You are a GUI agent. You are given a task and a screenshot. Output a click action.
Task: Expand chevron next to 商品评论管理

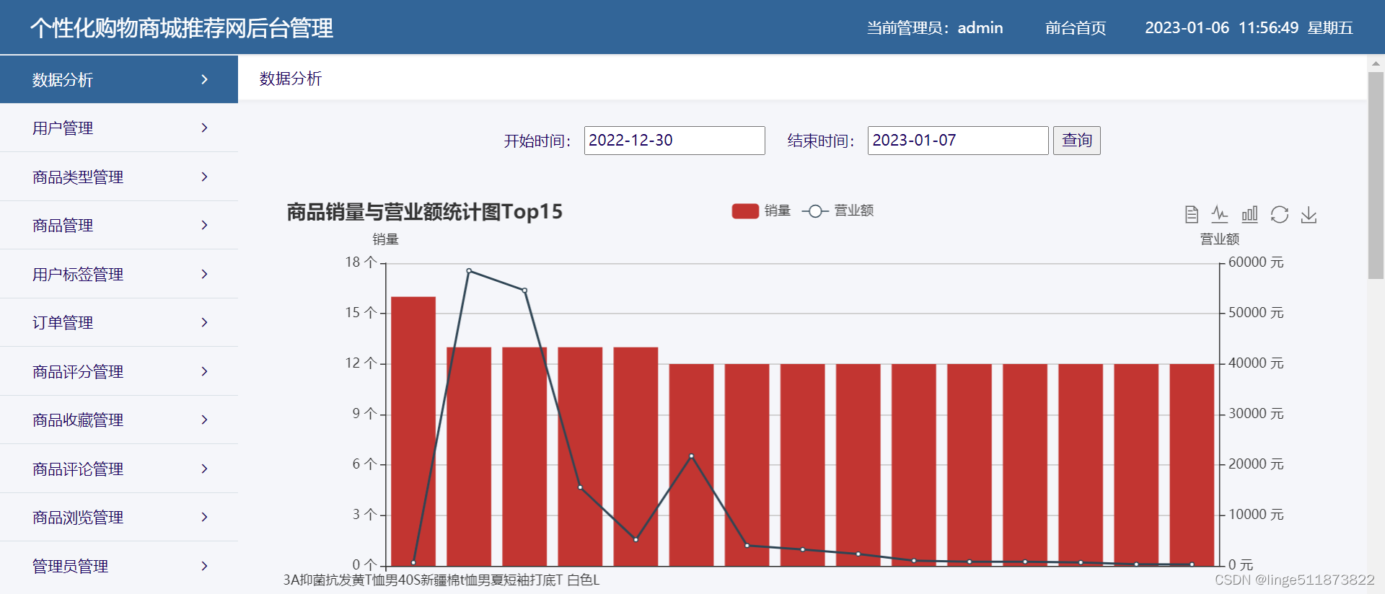[x=205, y=469]
